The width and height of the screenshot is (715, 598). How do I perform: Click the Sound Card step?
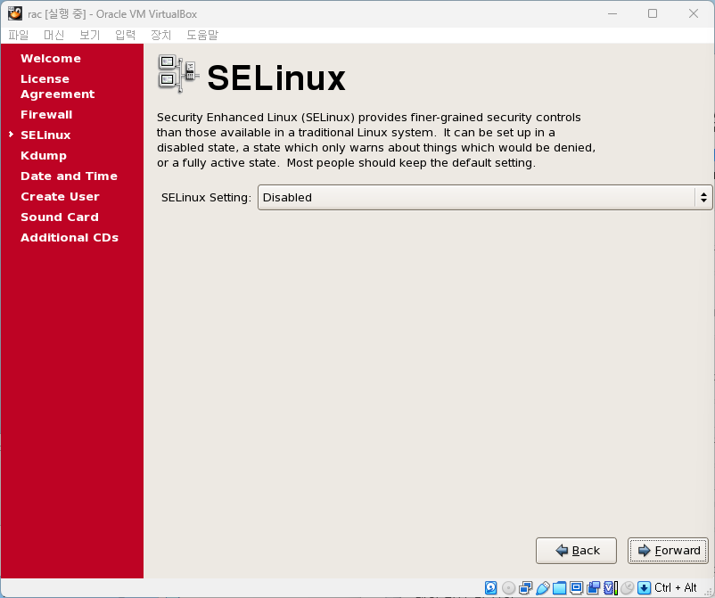point(59,217)
